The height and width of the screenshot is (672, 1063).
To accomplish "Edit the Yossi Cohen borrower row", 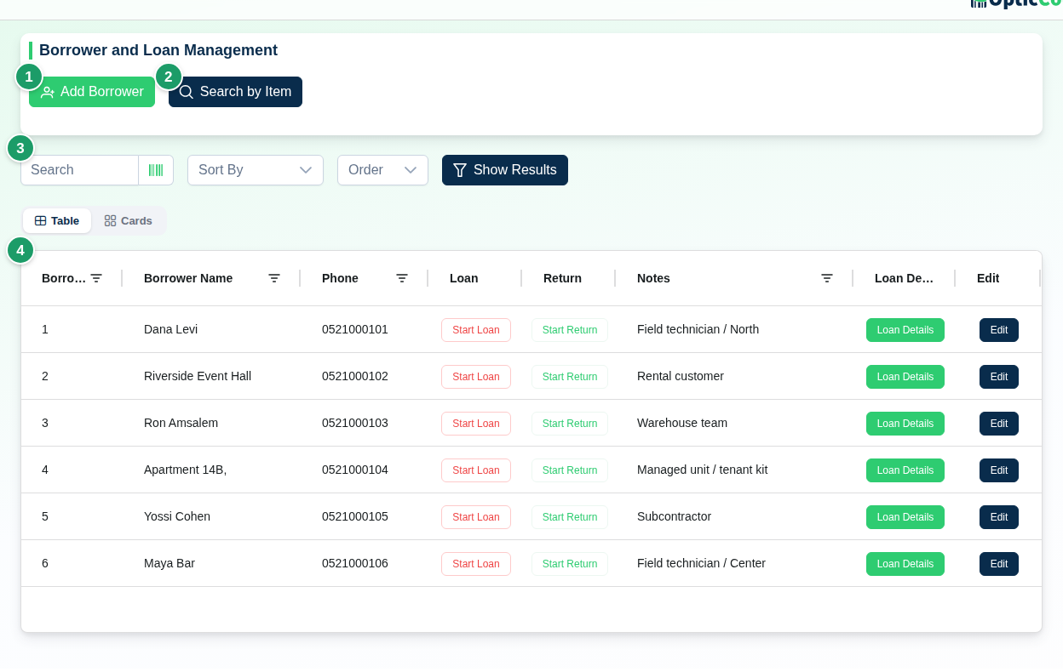I will [x=999, y=517].
